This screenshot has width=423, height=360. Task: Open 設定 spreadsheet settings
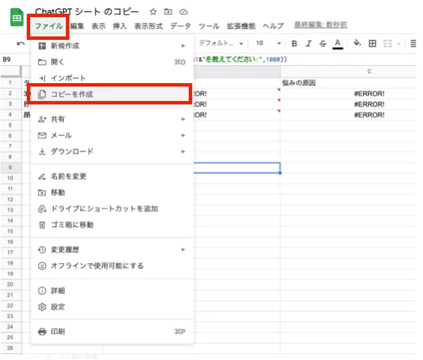point(112,307)
